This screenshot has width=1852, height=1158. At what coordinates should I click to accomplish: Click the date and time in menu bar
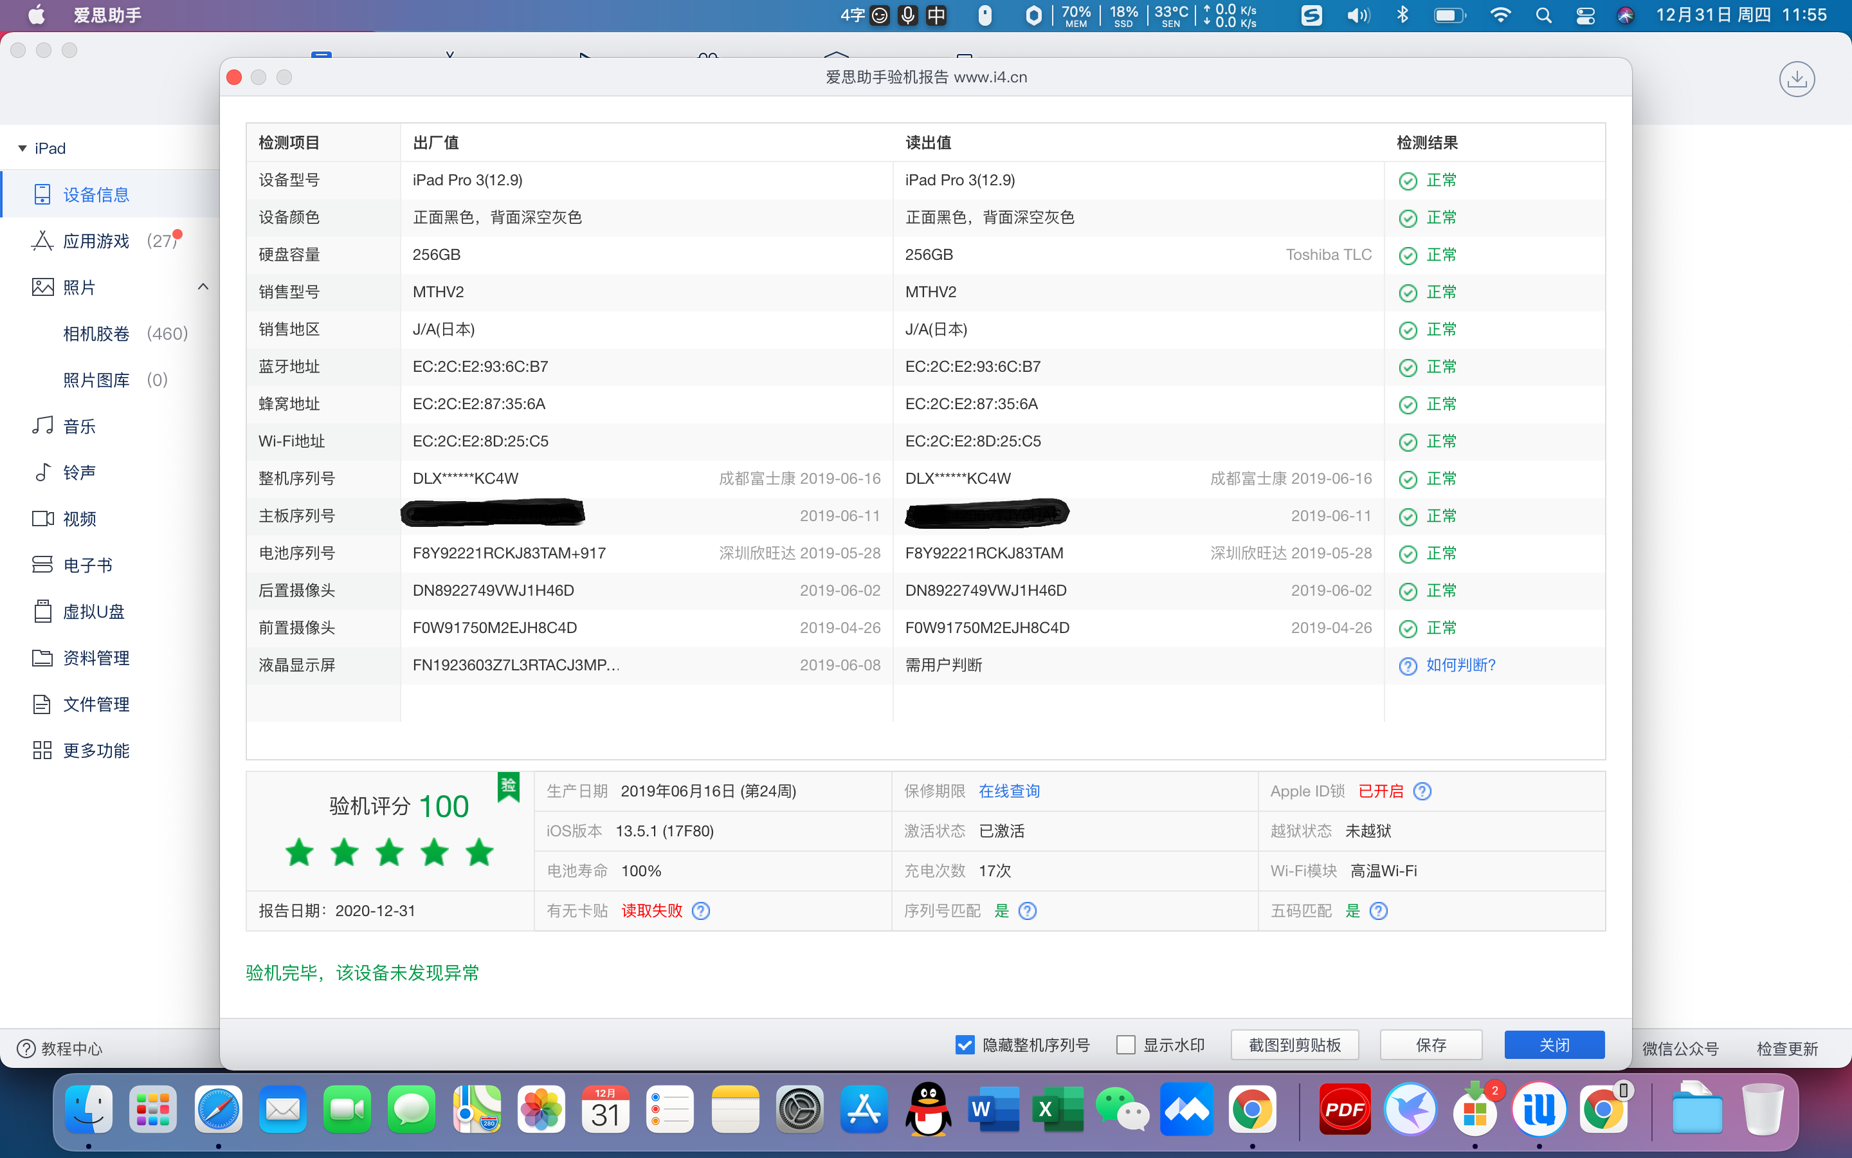pos(1741,15)
